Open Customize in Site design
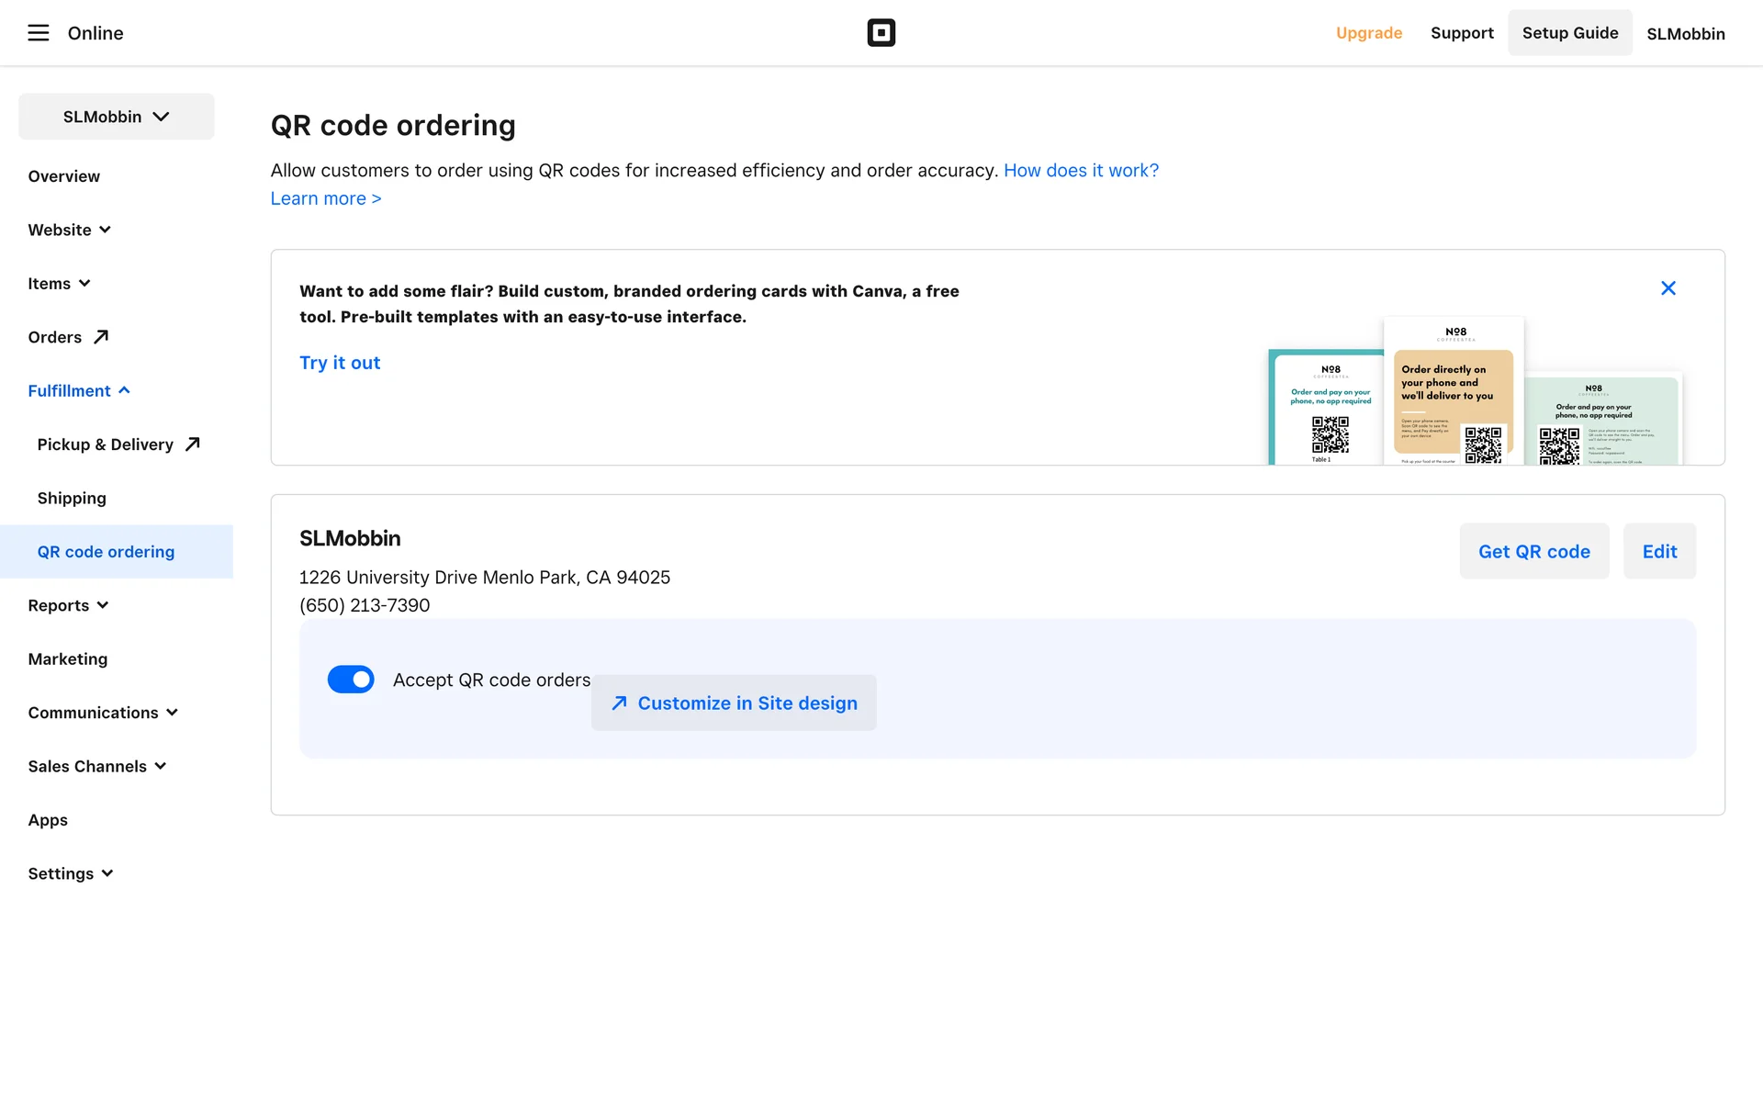The width and height of the screenshot is (1763, 1102). [x=734, y=703]
